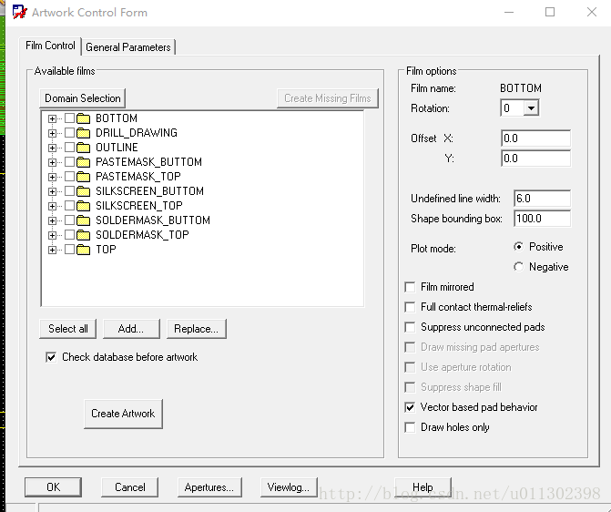Uncheck Check database before artwork
The width and height of the screenshot is (611, 512).
tap(51, 357)
